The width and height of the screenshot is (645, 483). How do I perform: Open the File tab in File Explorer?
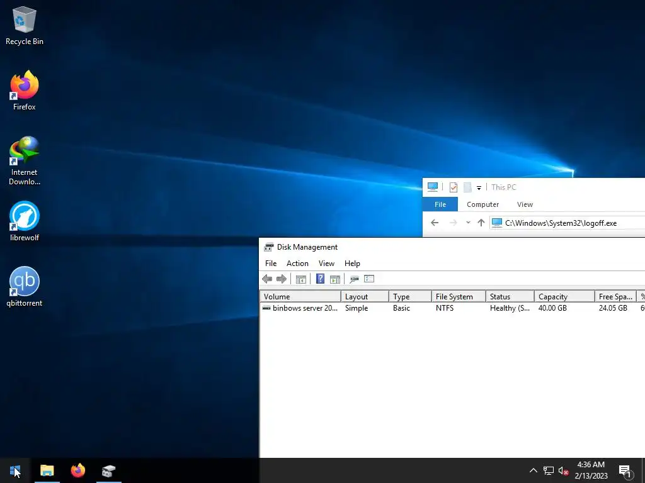tap(440, 204)
